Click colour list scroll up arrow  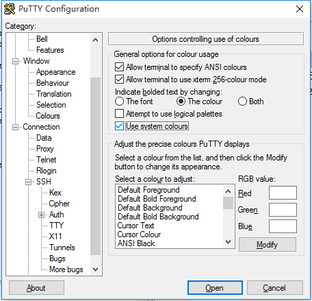[x=228, y=191]
